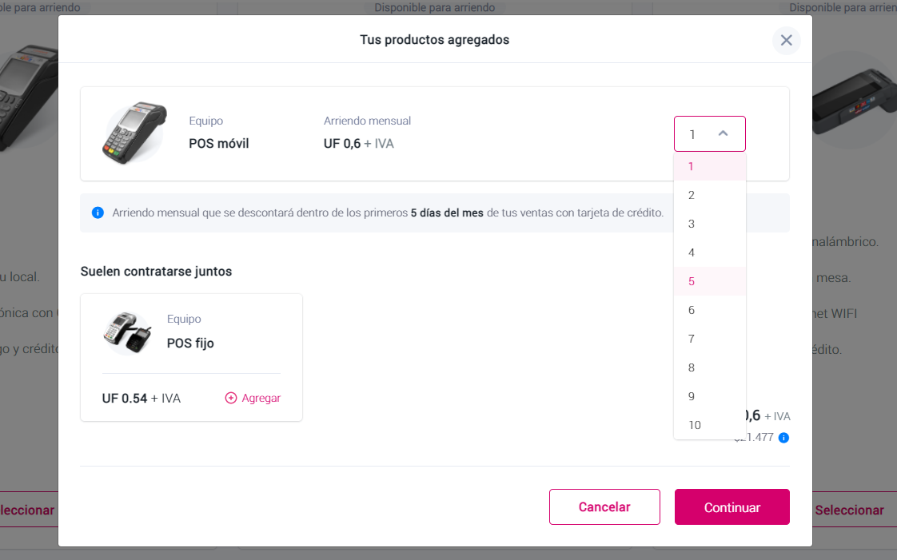Select quantity 1 in the dropdown list
Viewport: 897px width, 560px height.
pos(710,166)
